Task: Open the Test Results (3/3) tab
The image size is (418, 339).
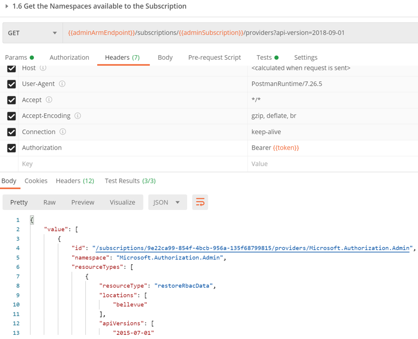Action: click(130, 181)
